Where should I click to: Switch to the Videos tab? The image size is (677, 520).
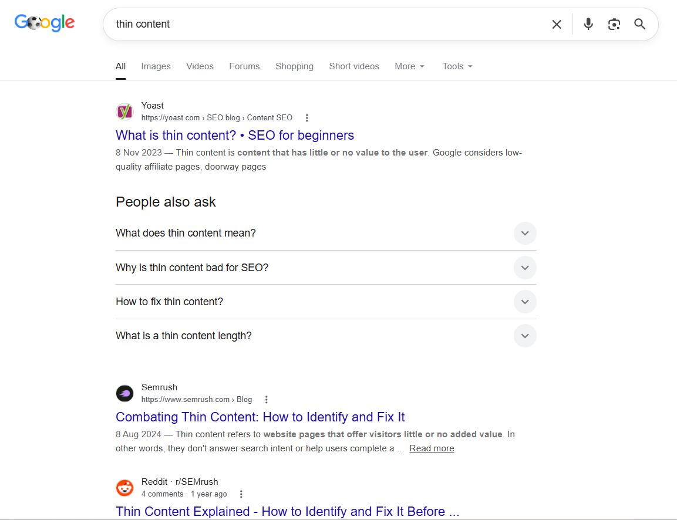pos(200,66)
